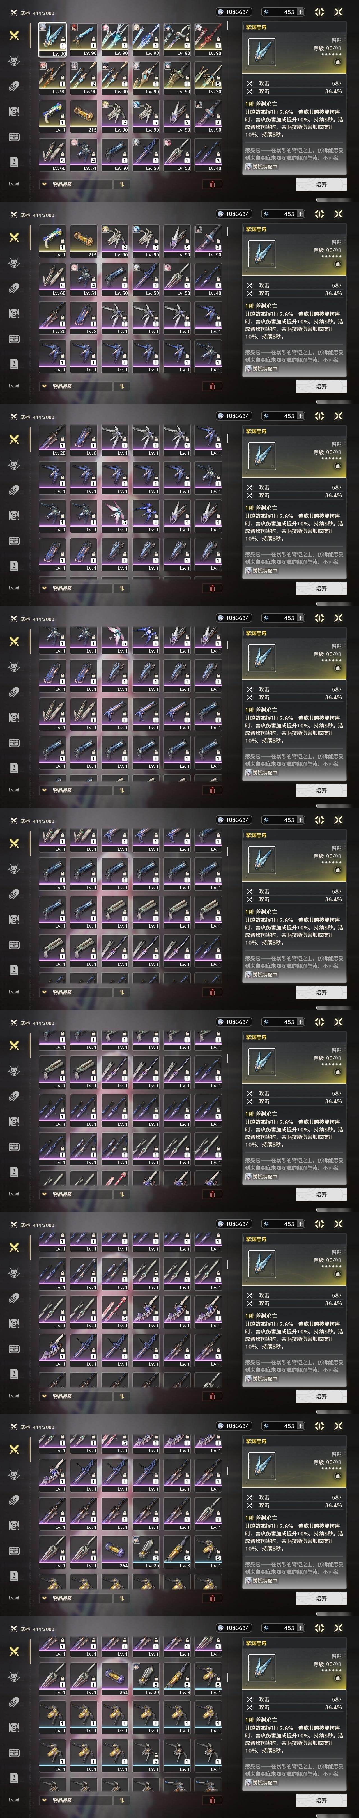Image resolution: width=359 pixels, height=1818 pixels.
Task: Click the compass icon beside the topmost close X
Action: [x=319, y=12]
